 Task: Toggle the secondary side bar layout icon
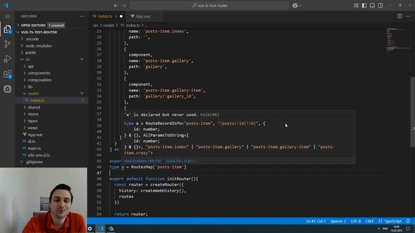pos(381,6)
